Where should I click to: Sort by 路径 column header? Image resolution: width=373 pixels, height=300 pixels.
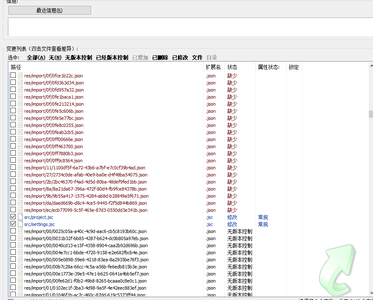[x=106, y=67]
